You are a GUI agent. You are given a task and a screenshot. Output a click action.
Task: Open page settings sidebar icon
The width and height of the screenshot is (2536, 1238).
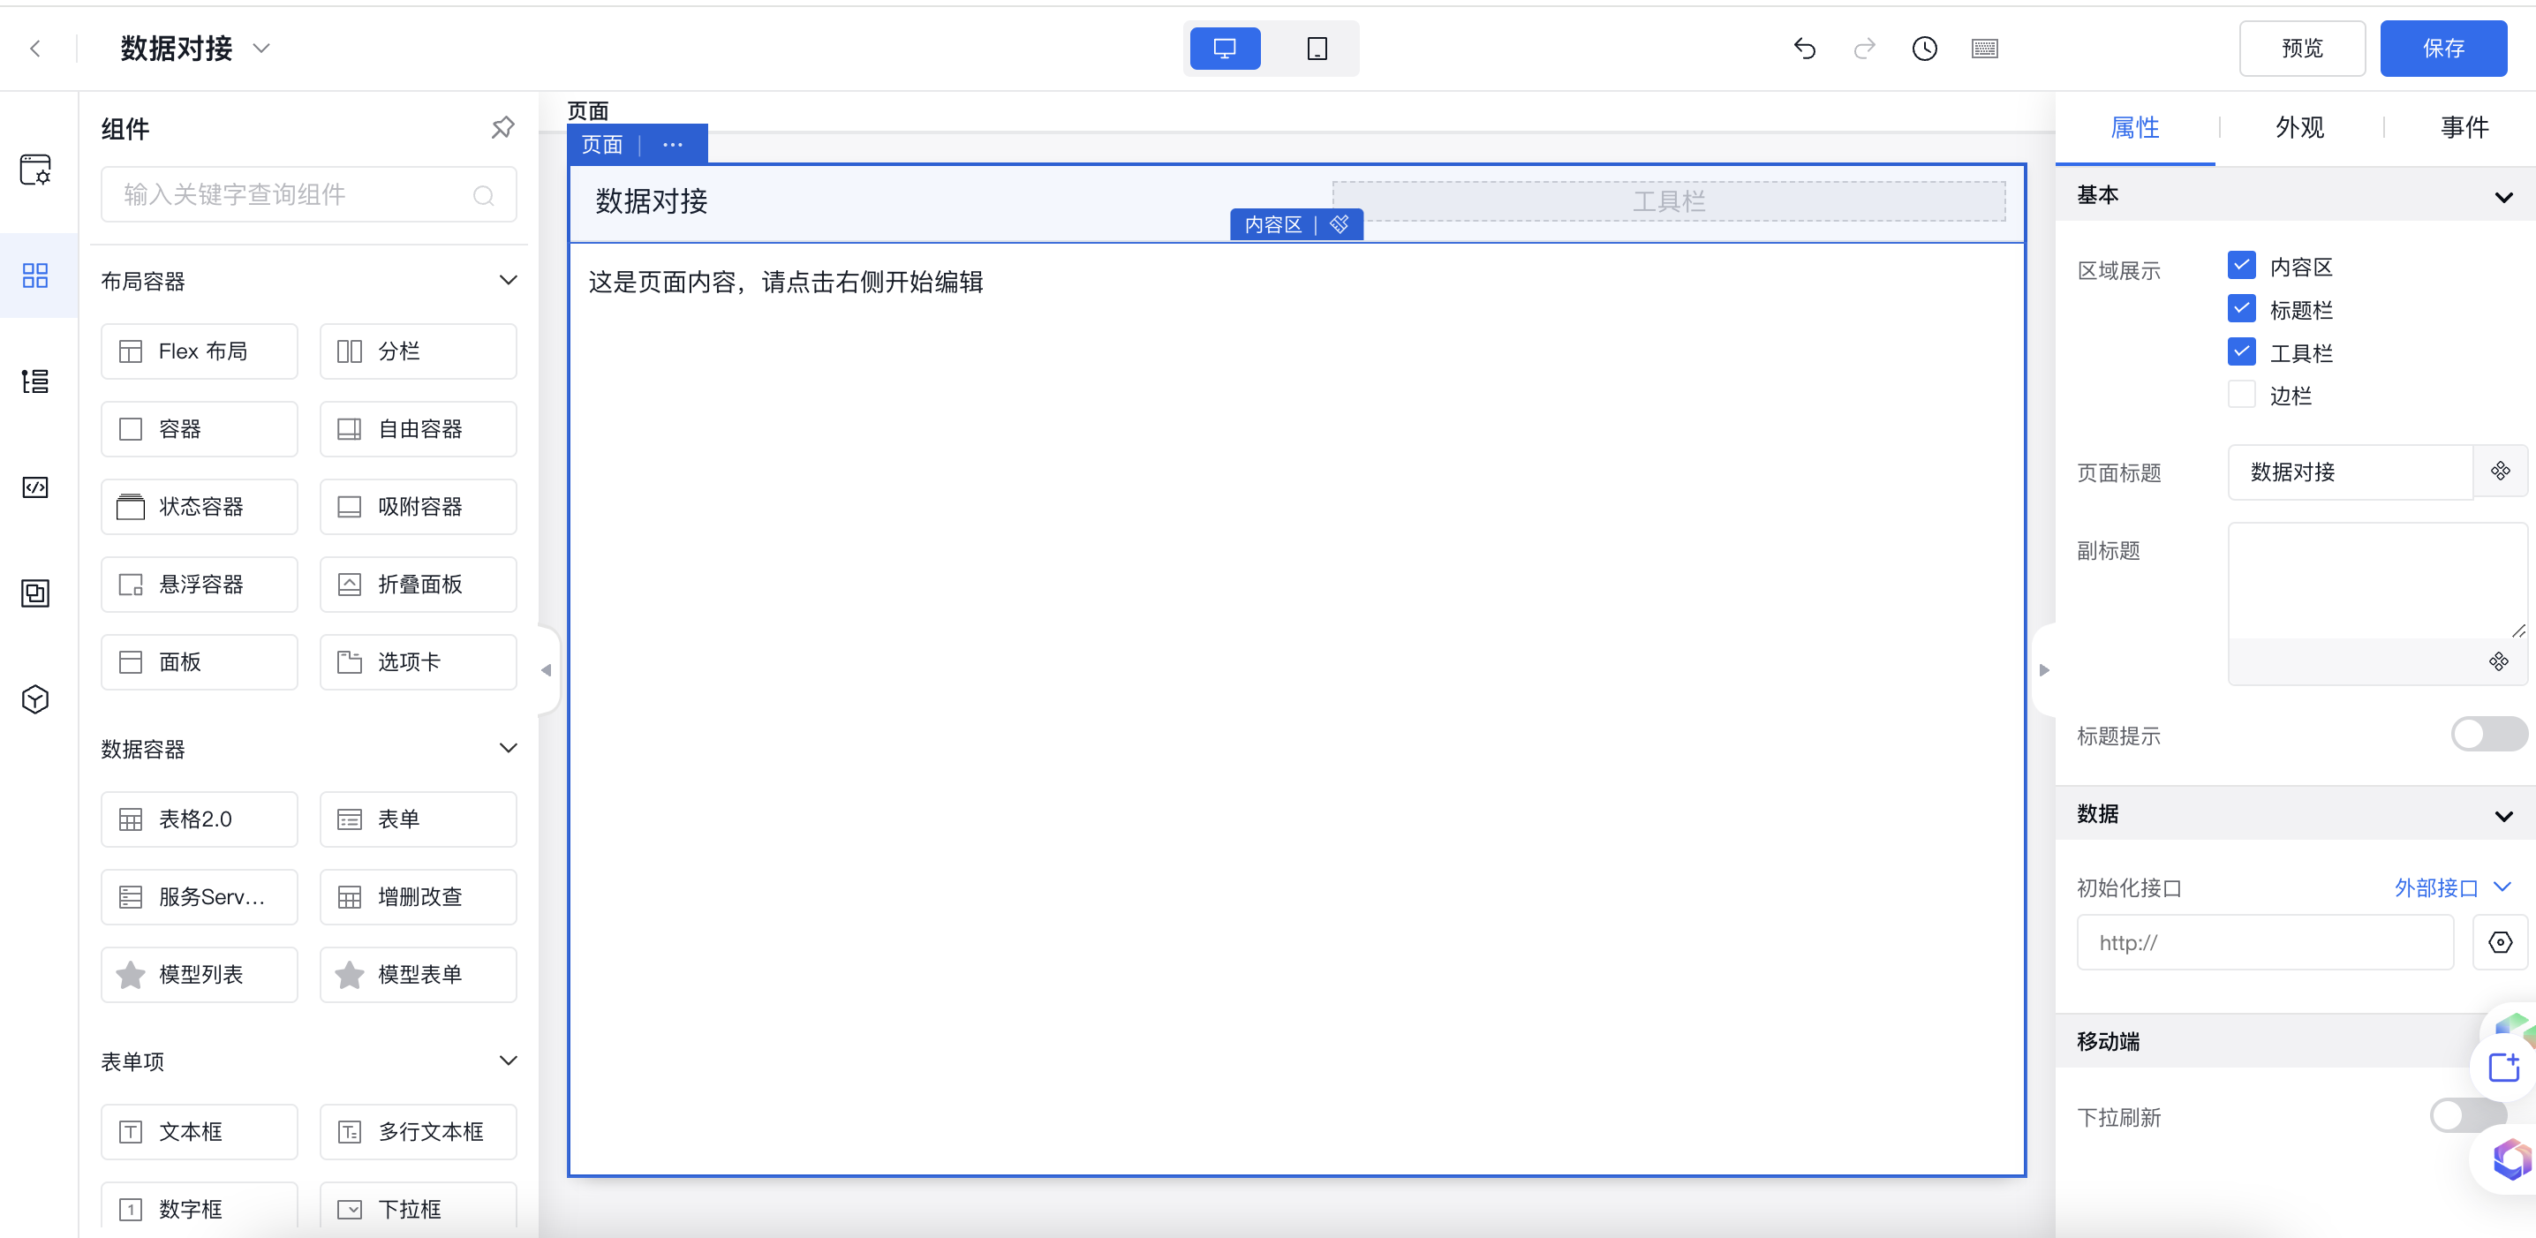[x=35, y=170]
